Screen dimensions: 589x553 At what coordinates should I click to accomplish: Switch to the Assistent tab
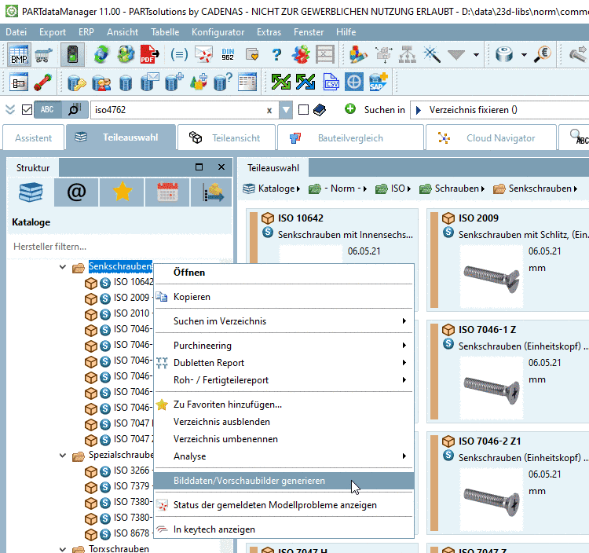(34, 138)
